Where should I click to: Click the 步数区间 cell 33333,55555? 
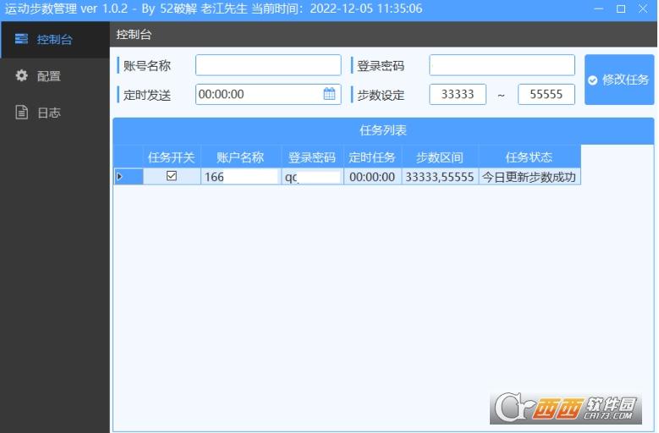tap(440, 177)
